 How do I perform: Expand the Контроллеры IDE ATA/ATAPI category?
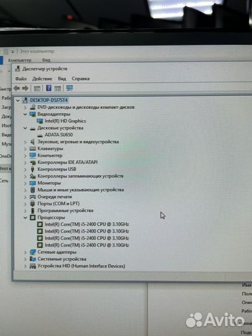click(x=25, y=162)
